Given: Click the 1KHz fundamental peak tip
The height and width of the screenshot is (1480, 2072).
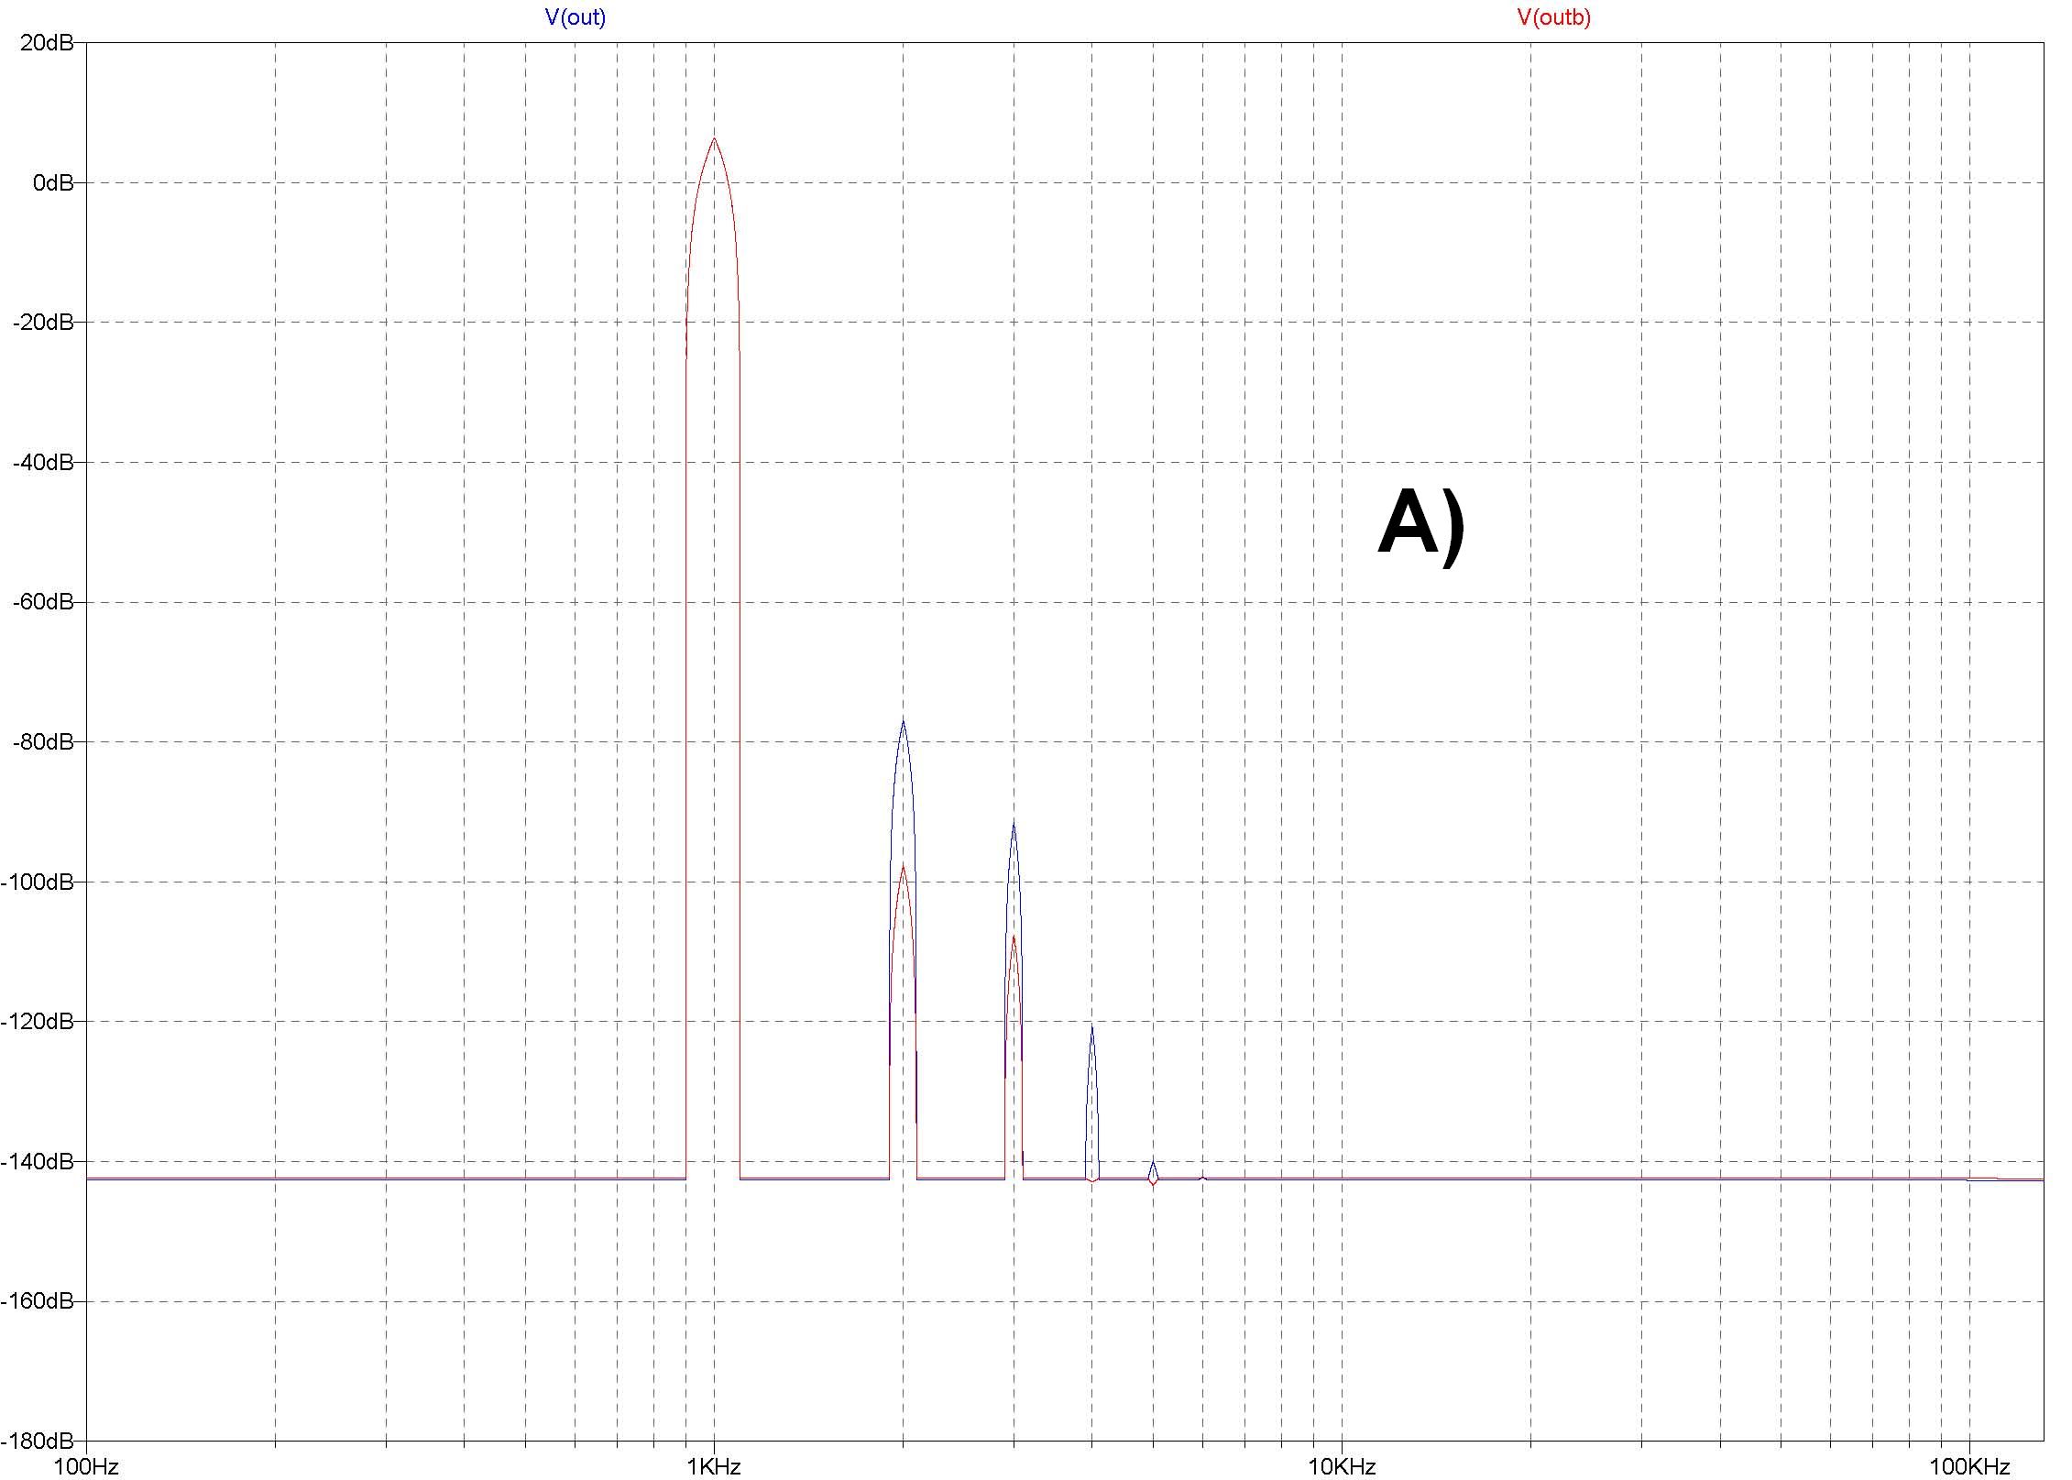Looking at the screenshot, I should click(x=714, y=139).
